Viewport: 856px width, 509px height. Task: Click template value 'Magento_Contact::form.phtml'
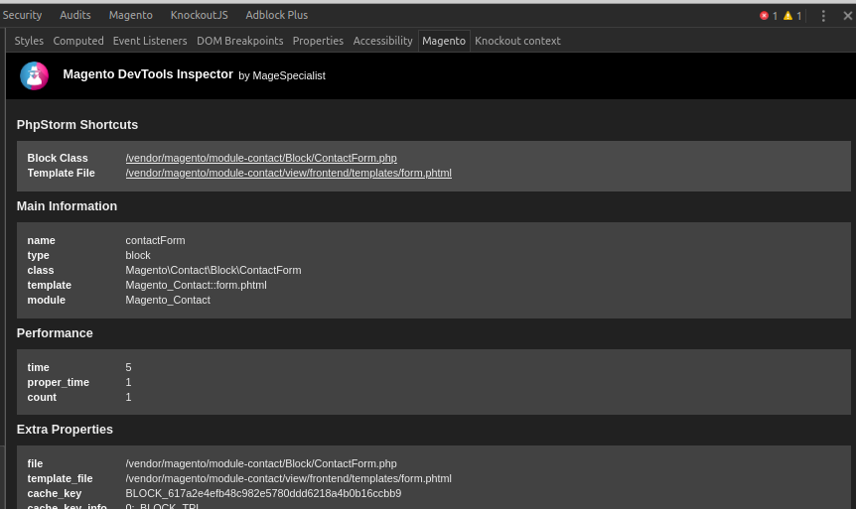tap(196, 286)
